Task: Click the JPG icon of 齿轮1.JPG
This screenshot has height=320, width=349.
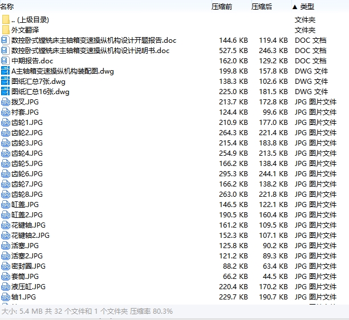Action: tap(6, 123)
